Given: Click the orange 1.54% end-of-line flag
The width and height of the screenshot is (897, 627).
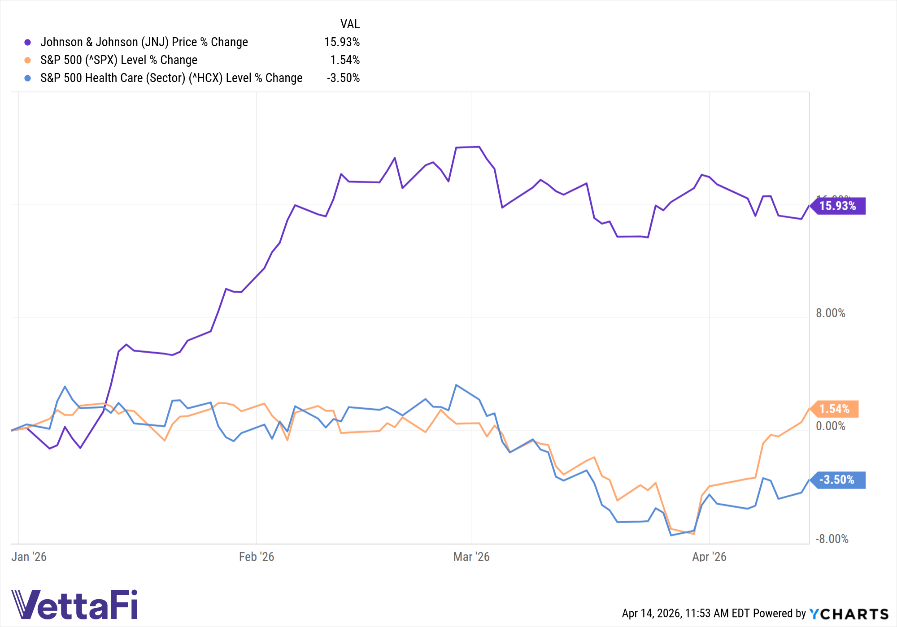Looking at the screenshot, I should click(x=834, y=409).
